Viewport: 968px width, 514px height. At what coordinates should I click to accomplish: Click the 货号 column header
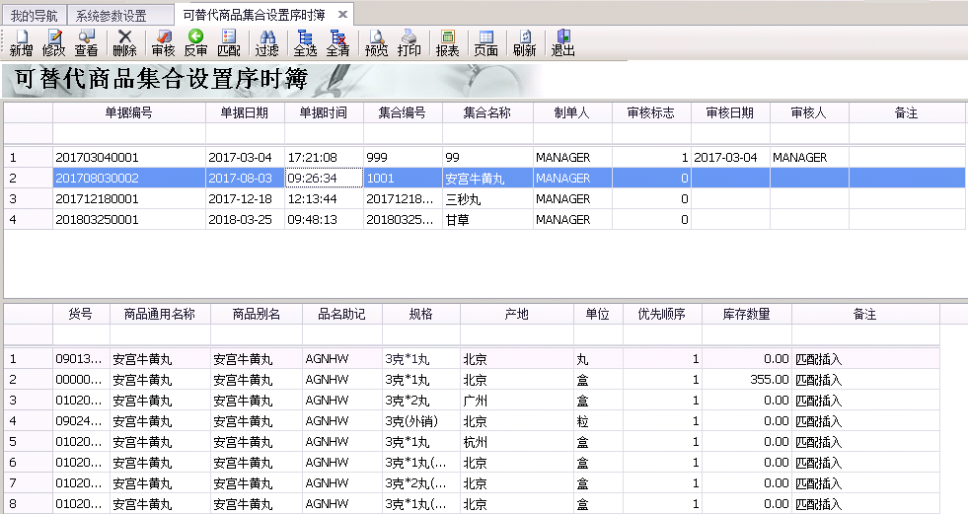pyautogui.click(x=81, y=314)
